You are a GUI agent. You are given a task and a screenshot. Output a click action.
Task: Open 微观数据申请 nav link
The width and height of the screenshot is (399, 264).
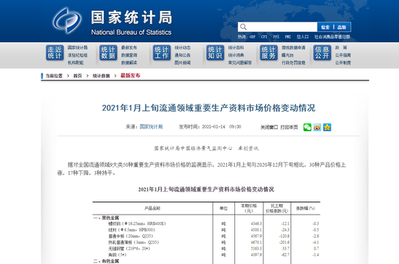pos(293,48)
